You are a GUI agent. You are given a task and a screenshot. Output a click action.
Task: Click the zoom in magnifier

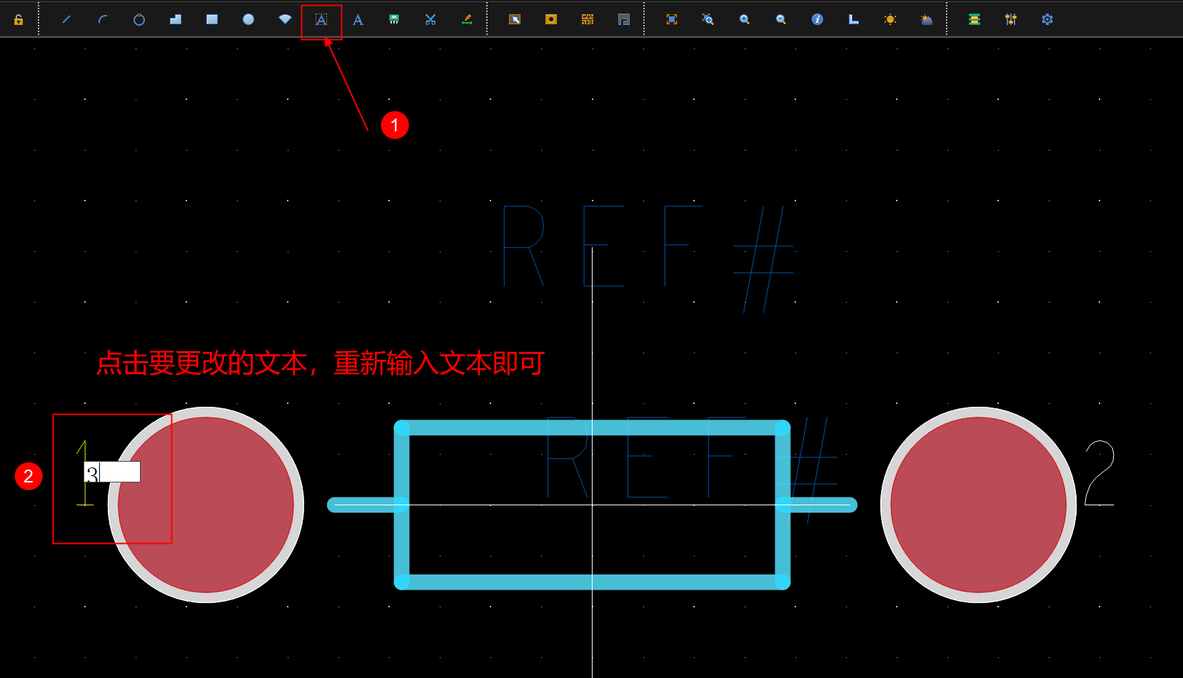coord(745,20)
